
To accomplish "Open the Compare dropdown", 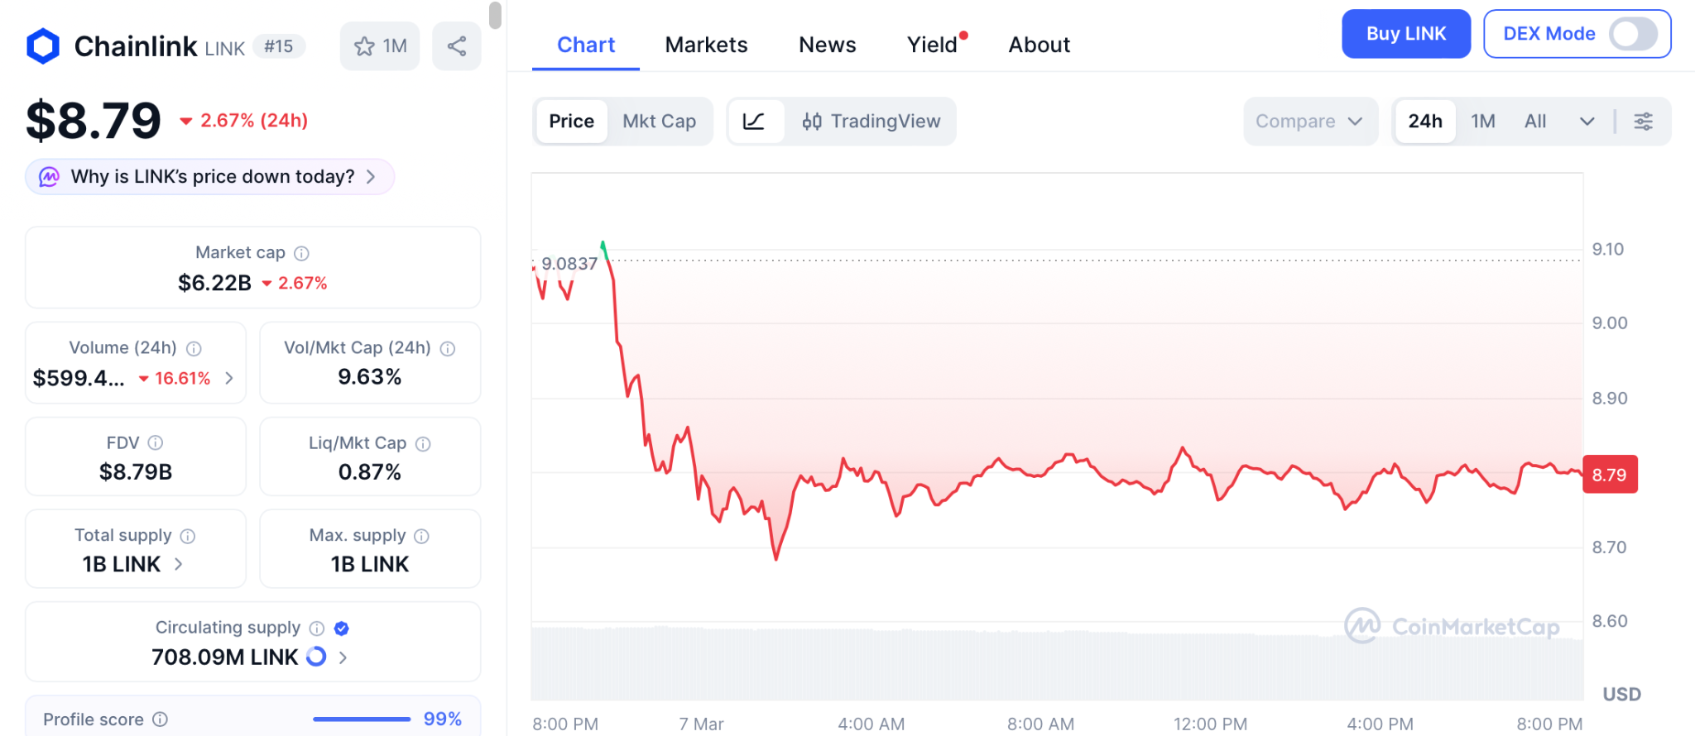I will [x=1309, y=122].
